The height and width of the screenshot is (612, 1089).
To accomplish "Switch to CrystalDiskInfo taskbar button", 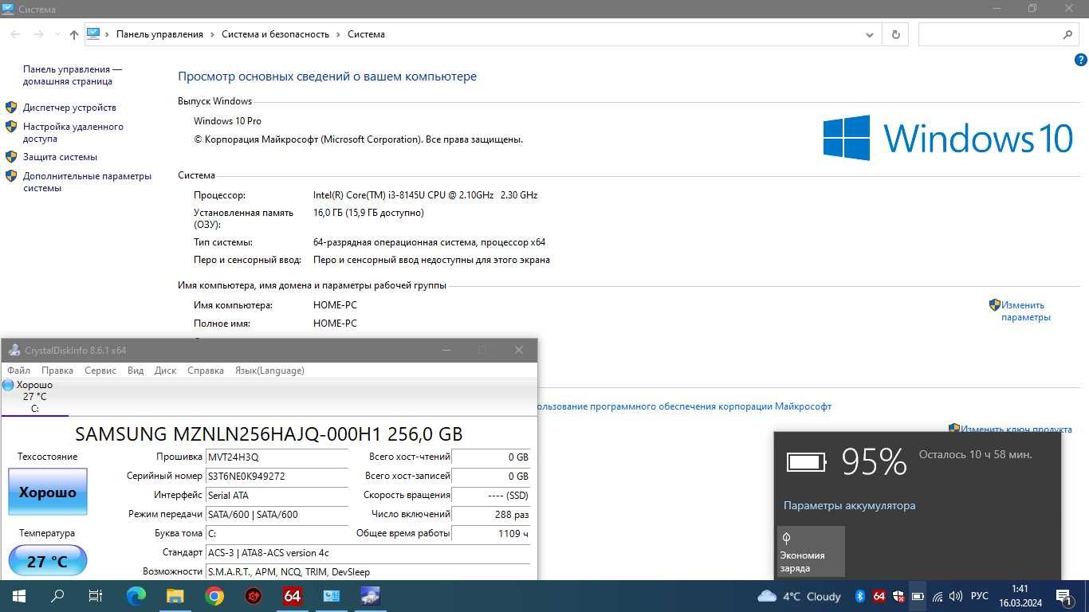I will 370,596.
